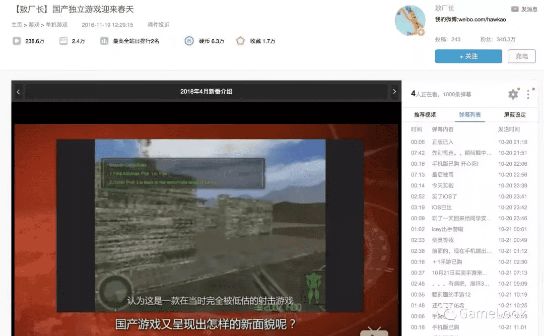
Task: Open the 单机游戏 subcategory breadcrumb
Action: 56,25
